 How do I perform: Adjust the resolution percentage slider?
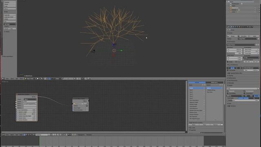(x=234, y=53)
